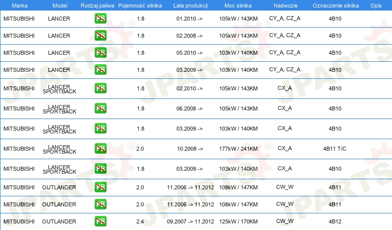The height and width of the screenshot is (230, 392).
Task: Click the CW_W body in the 4B12 row
Action: [x=285, y=221]
